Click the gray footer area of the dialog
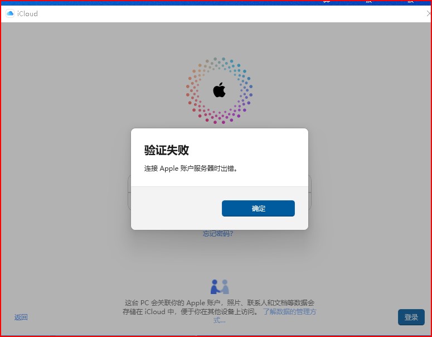The image size is (432, 337). 176,208
